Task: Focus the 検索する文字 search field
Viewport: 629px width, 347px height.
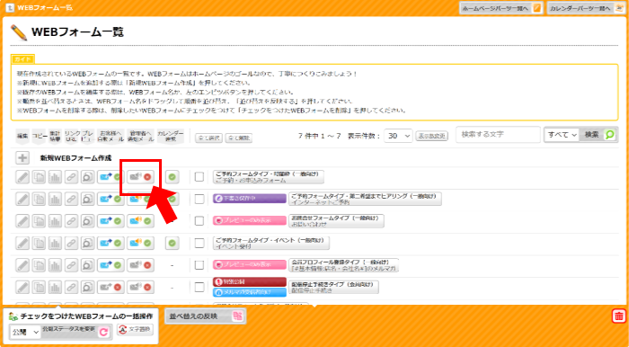Action: click(x=498, y=135)
